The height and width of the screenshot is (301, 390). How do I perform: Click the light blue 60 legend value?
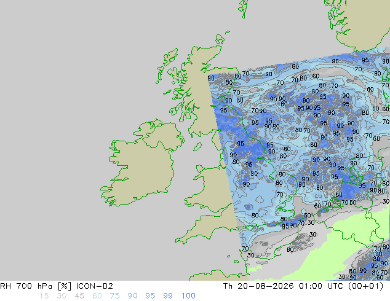(x=97, y=296)
